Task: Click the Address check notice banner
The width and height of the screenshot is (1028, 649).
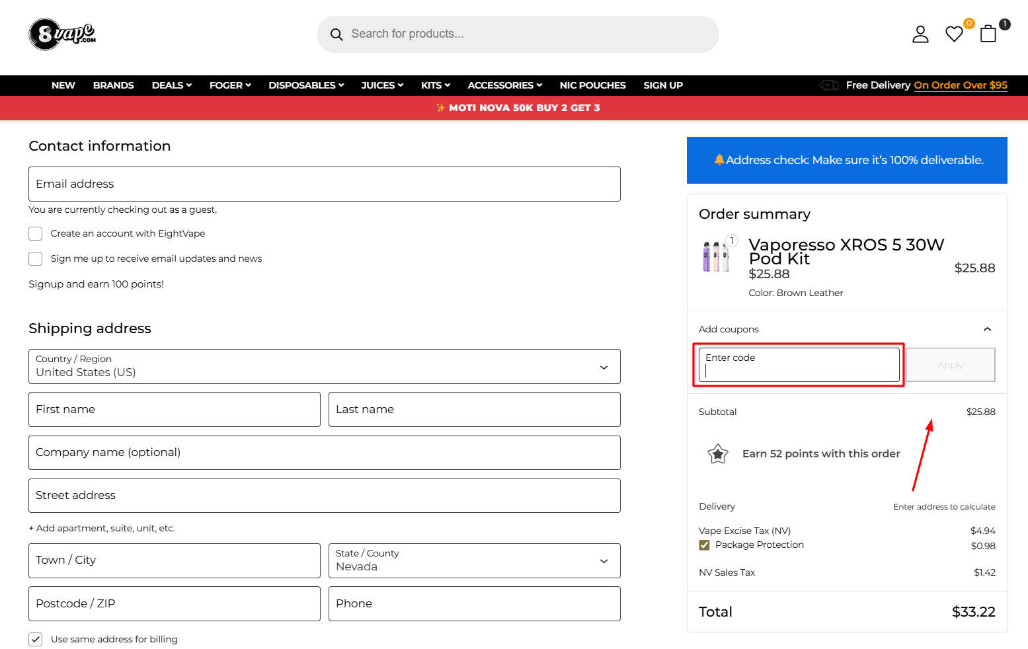Action: 847,160
